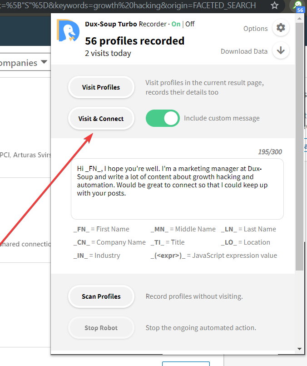Click the popup scrollbar up arrow
This screenshot has width=307, height=366.
tap(300, 18)
